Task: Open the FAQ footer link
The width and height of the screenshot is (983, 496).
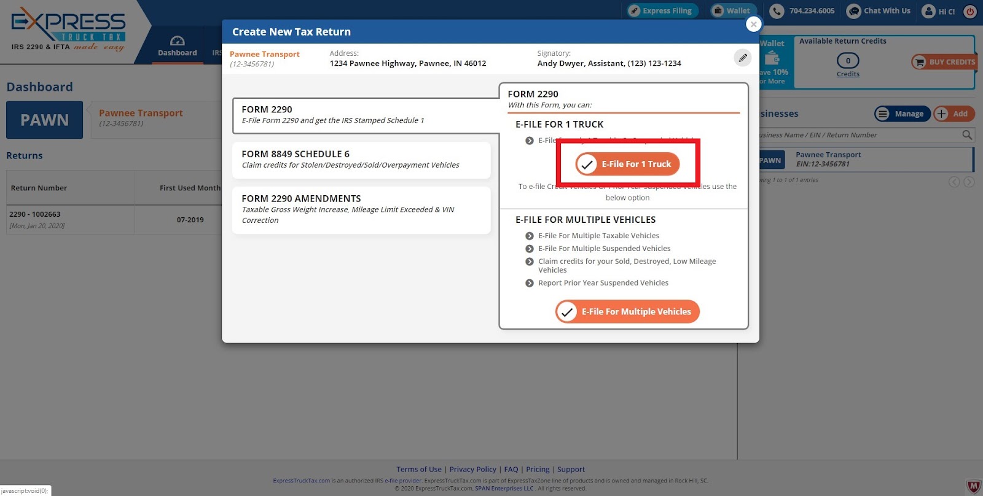Action: point(511,470)
